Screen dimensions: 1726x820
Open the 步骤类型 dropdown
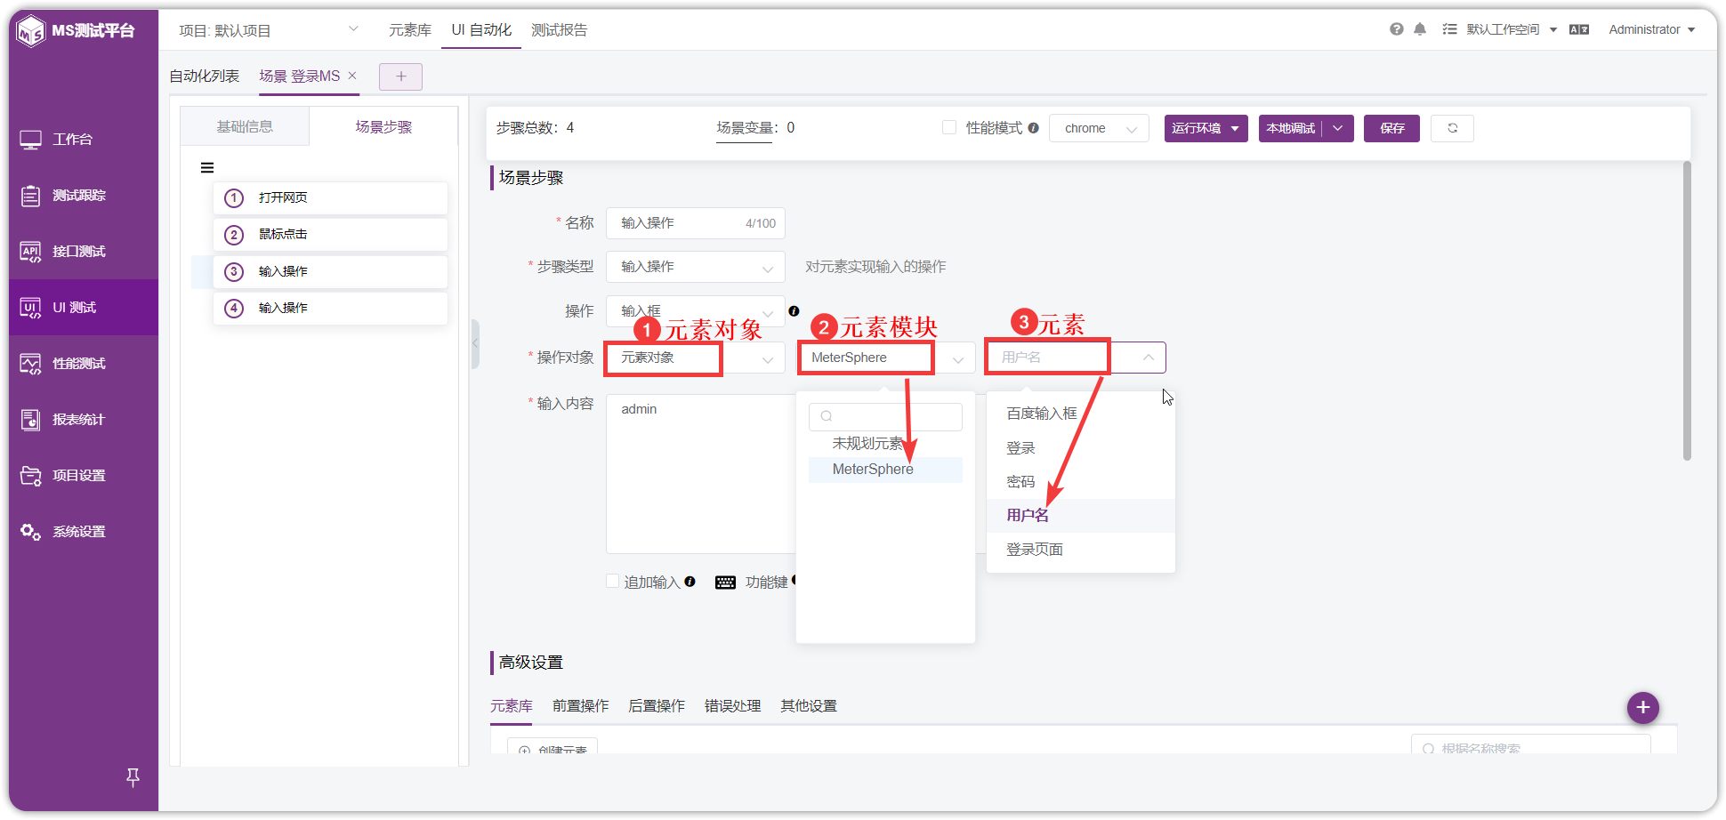(696, 267)
